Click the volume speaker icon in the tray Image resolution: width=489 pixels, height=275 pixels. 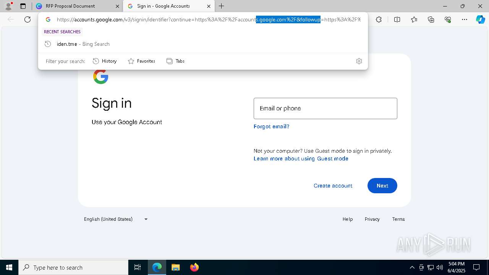pyautogui.click(x=440, y=267)
